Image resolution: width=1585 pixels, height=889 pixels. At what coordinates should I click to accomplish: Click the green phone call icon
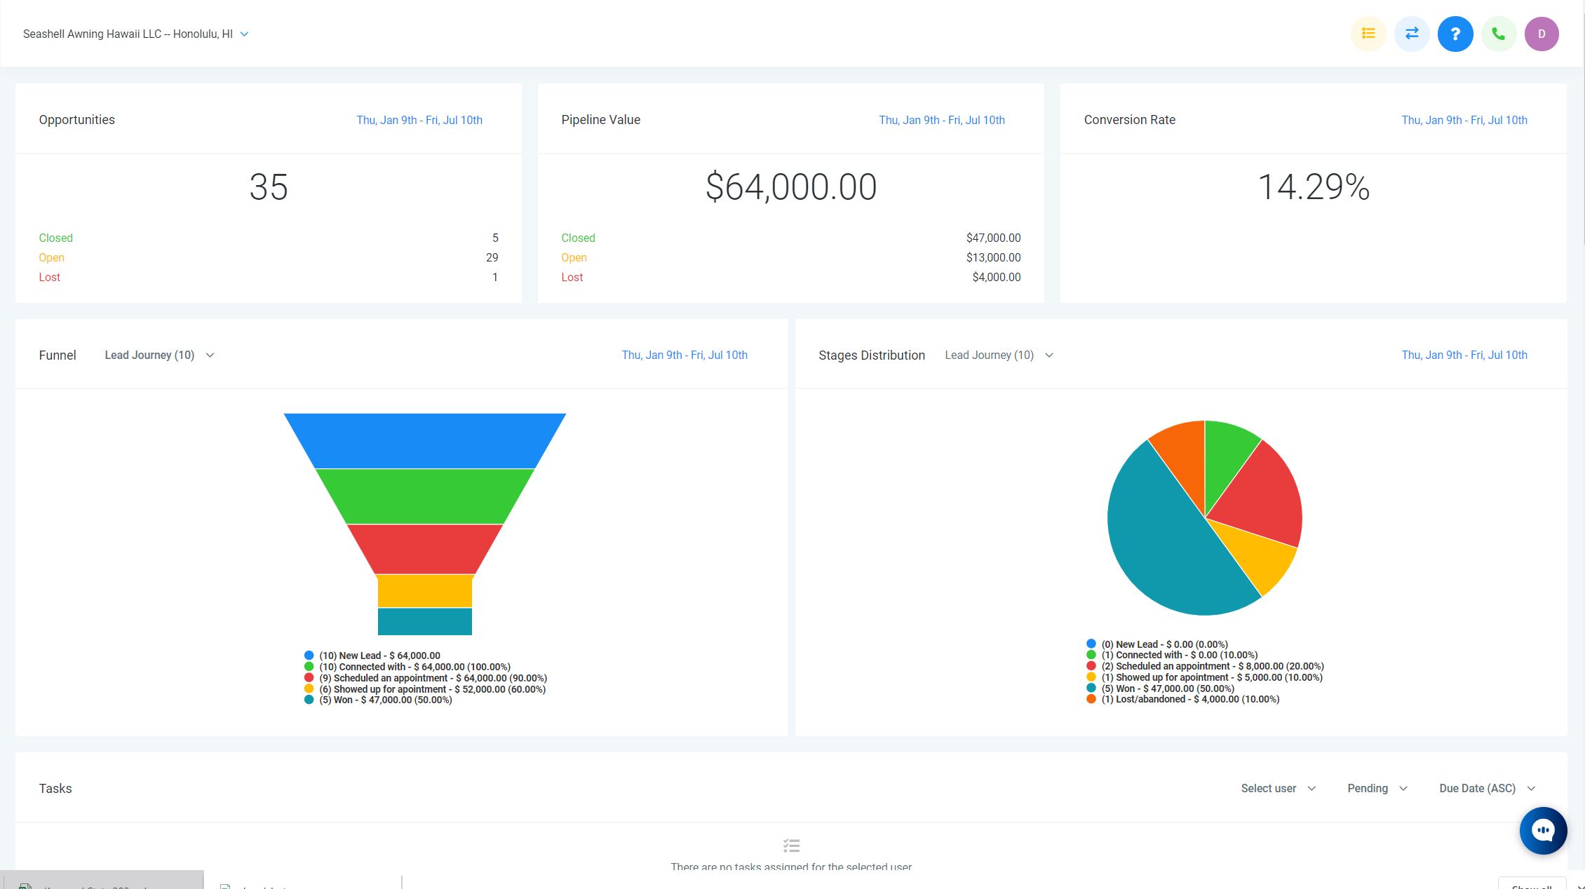click(1498, 34)
